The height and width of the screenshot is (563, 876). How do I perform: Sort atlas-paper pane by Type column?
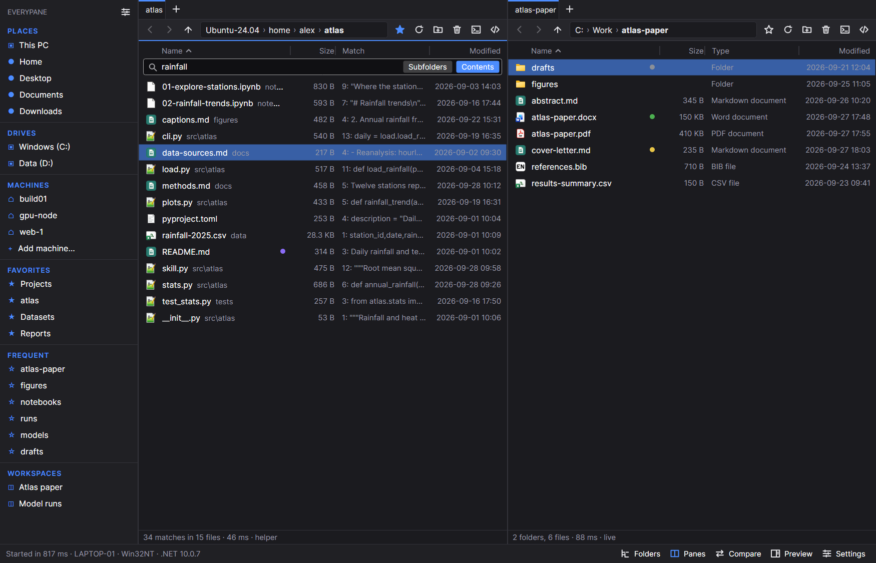point(720,51)
